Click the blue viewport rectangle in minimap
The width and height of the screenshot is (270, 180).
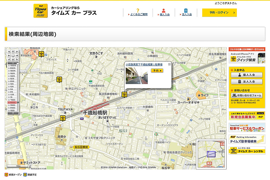pos(211,154)
